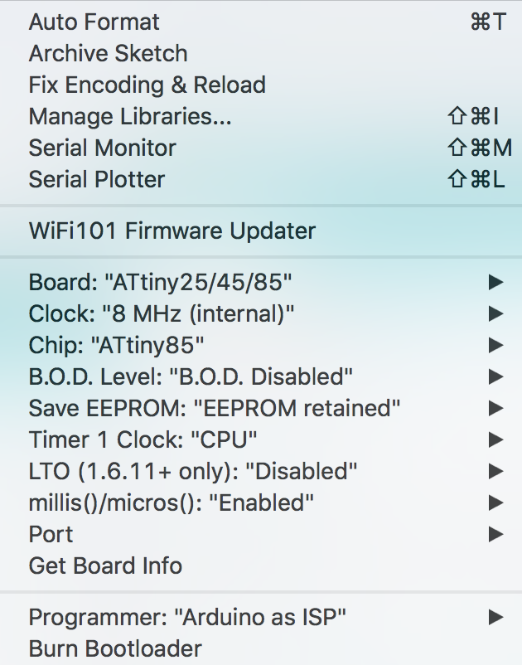
Task: Open the Clock selection submenu
Action: [x=495, y=313]
